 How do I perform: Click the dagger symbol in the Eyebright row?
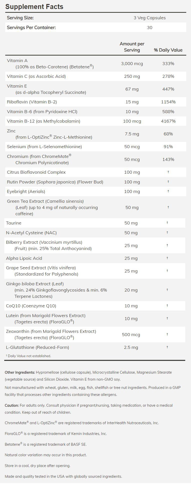coord(168,191)
